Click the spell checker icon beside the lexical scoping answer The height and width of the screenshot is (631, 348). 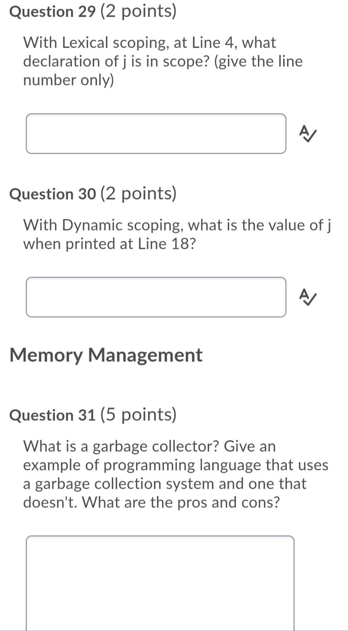(307, 134)
